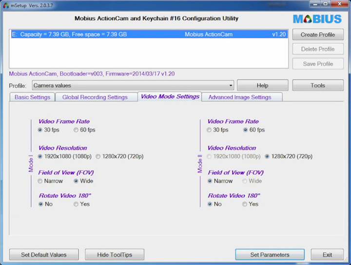Switch to Basic Settings tab
351x265 pixels.
[32, 97]
